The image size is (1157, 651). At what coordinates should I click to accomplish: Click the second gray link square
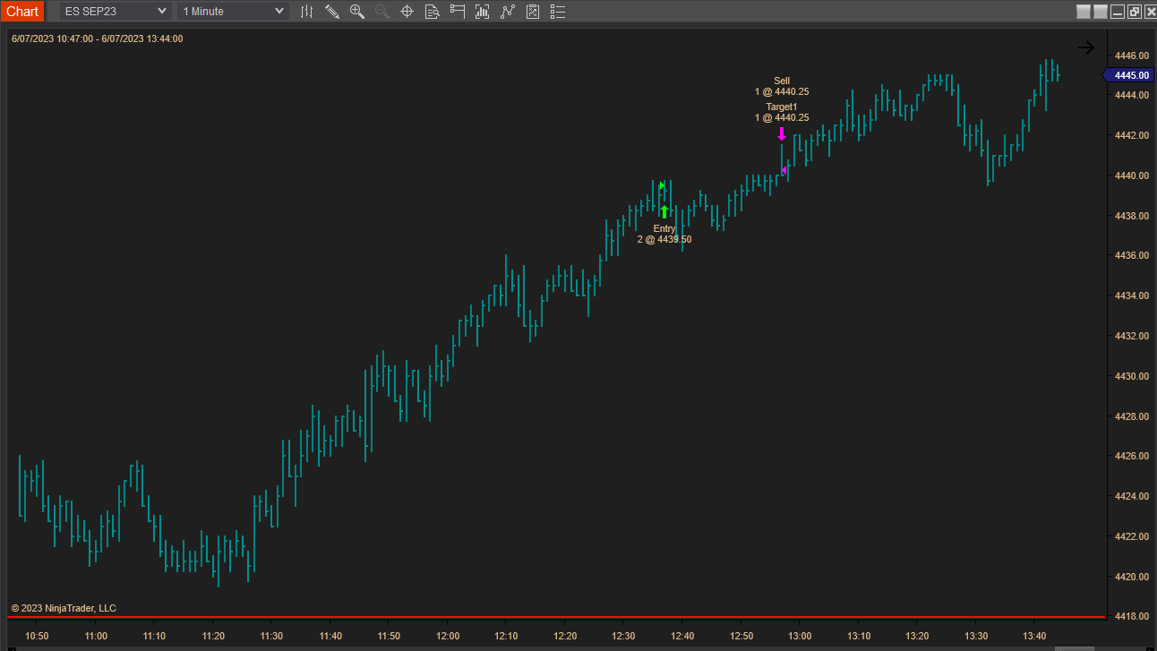(1101, 12)
